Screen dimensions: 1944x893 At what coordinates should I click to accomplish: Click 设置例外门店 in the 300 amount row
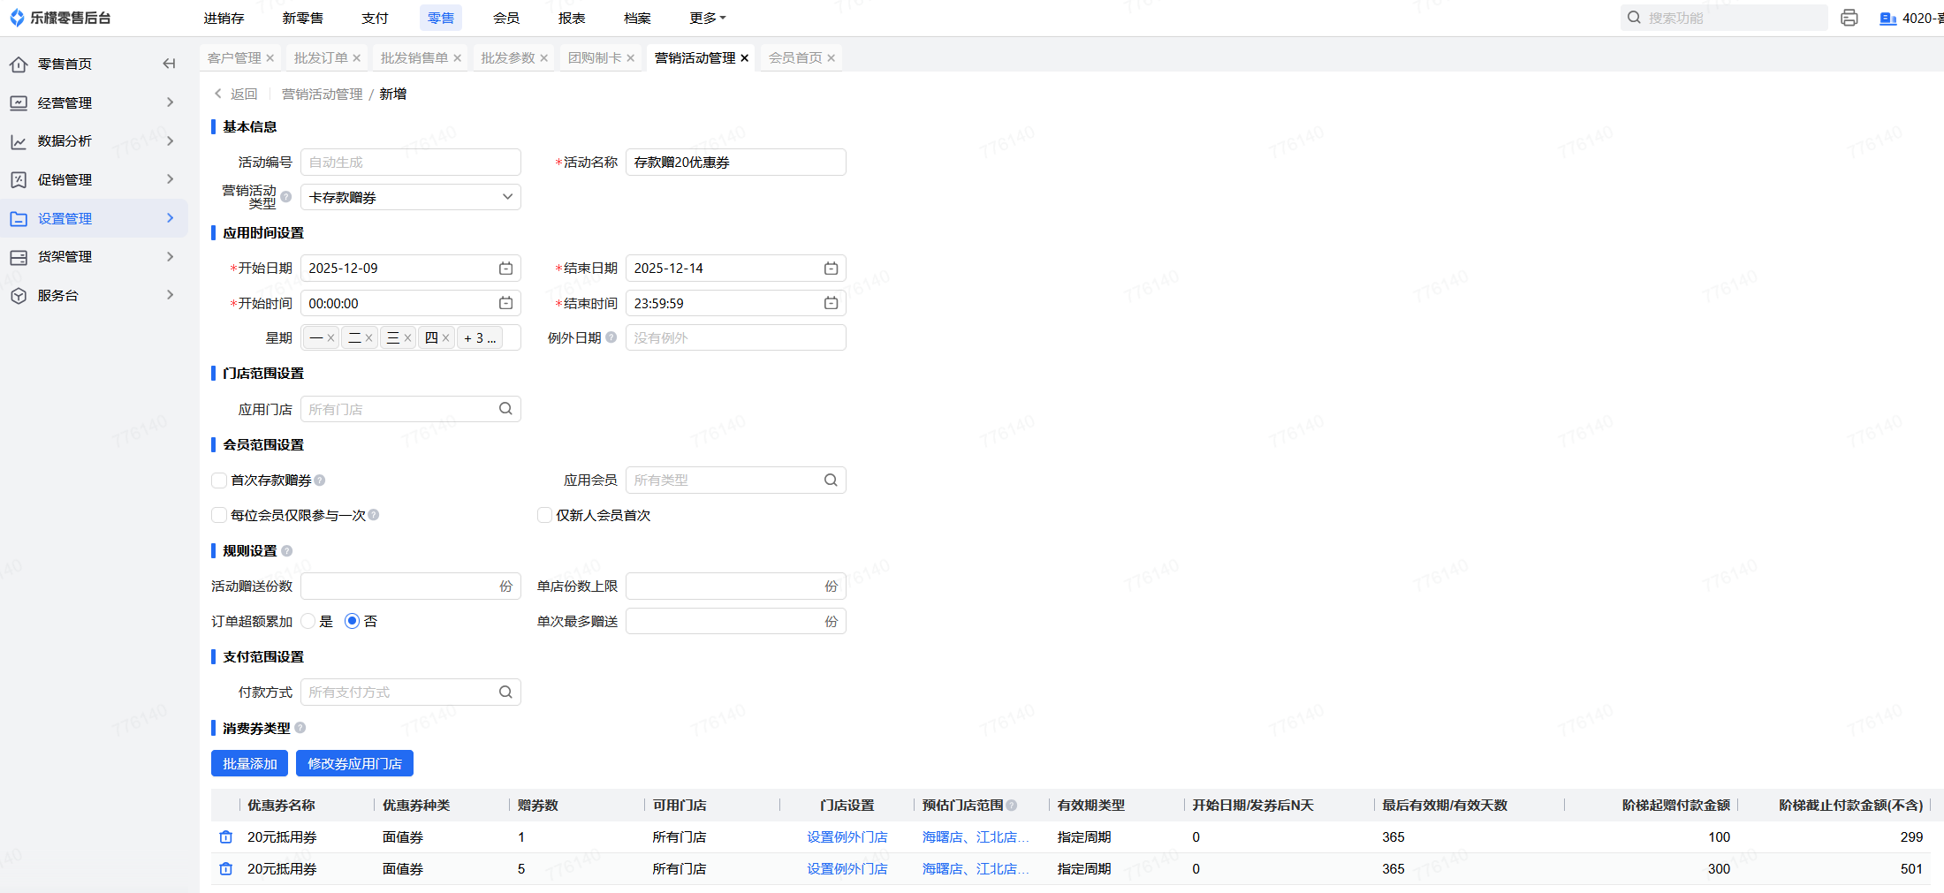click(x=847, y=868)
